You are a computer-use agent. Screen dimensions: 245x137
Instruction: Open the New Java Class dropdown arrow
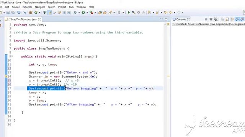coord(40,13)
